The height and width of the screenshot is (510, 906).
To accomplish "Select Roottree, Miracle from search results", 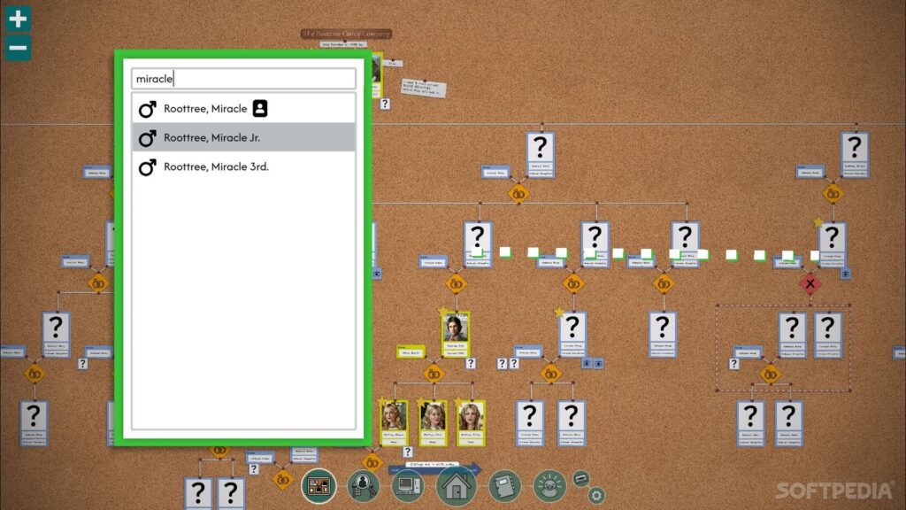I will tap(205, 109).
